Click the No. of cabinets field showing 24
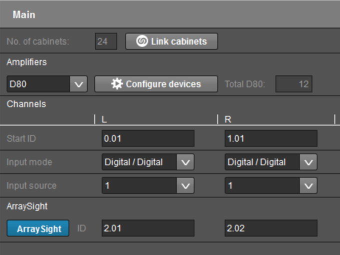The image size is (340, 255). pyautogui.click(x=106, y=41)
